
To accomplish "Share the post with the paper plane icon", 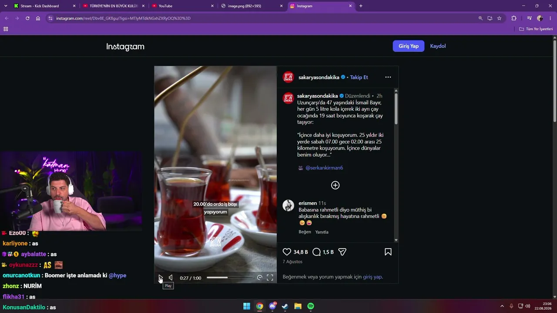I will 342,252.
